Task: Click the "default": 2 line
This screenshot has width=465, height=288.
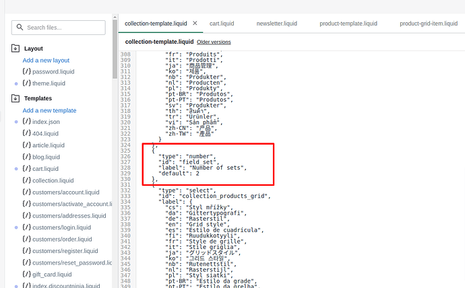Action: [179, 174]
